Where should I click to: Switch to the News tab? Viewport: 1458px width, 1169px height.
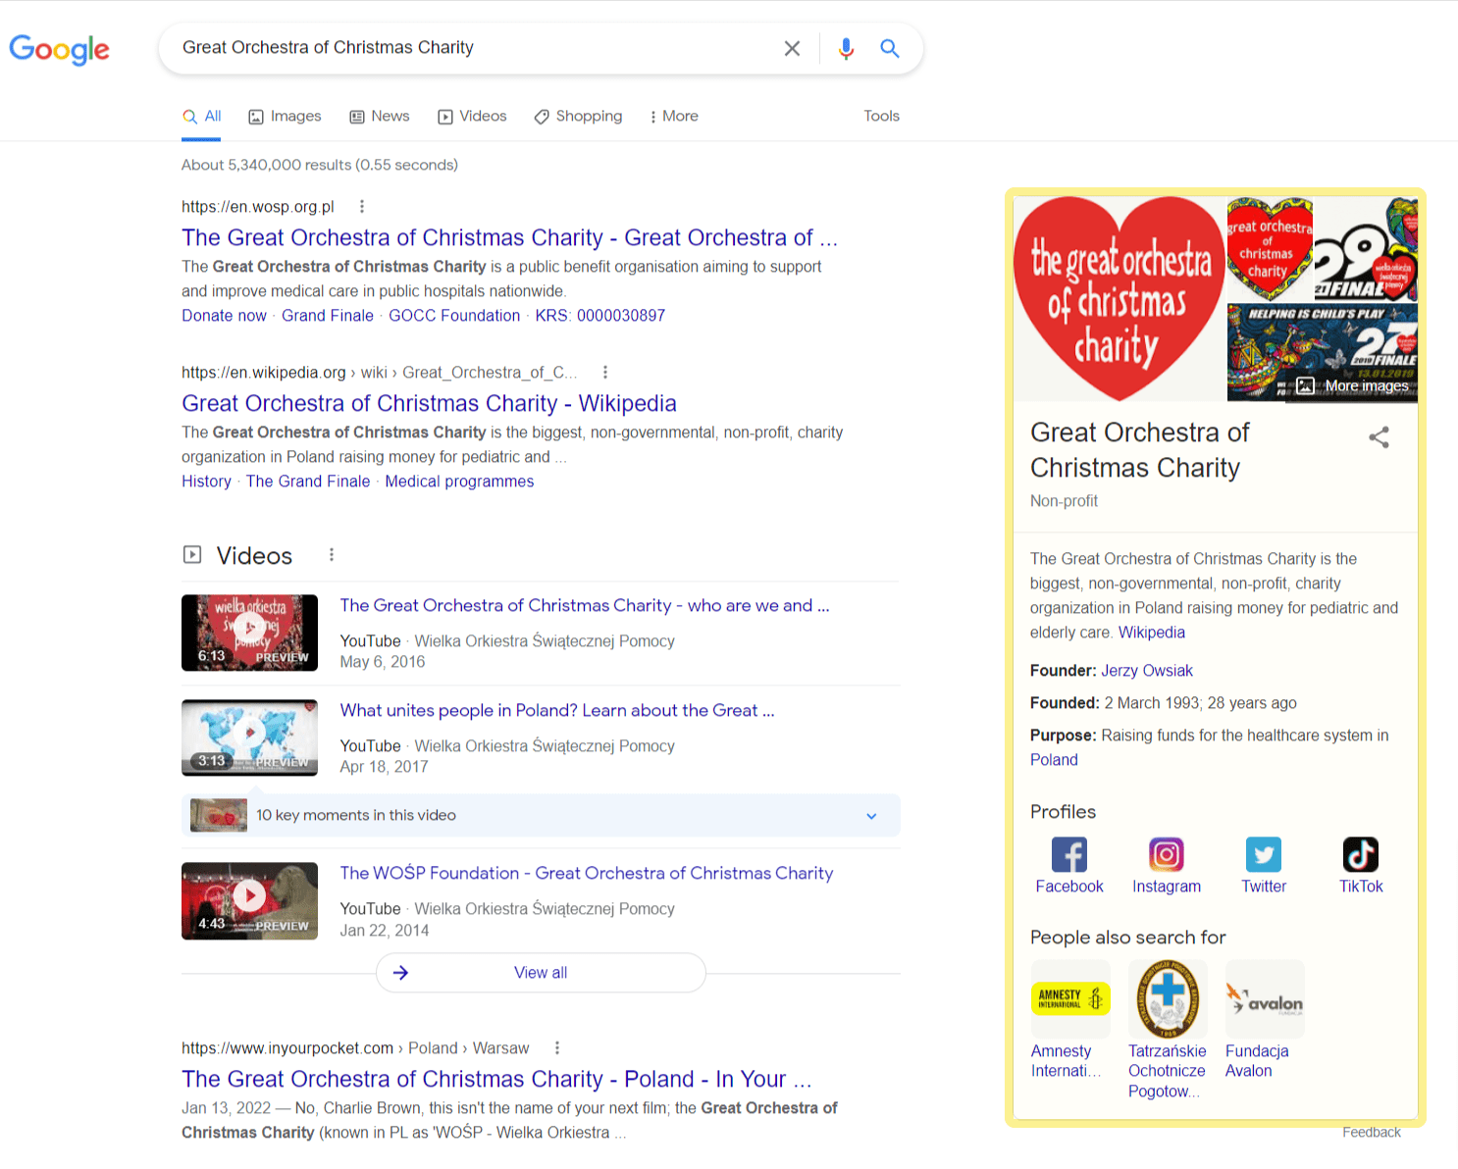379,116
